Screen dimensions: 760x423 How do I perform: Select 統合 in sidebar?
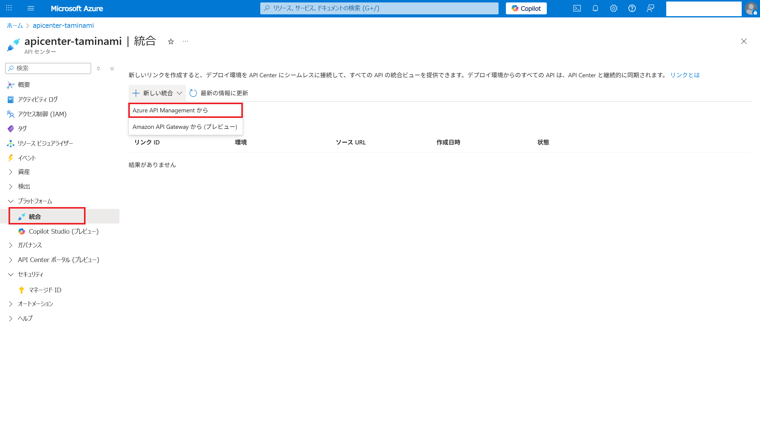60,217
